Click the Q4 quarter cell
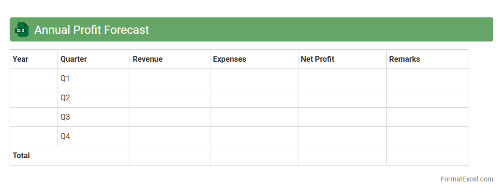The height and width of the screenshot is (193, 503). (x=93, y=137)
